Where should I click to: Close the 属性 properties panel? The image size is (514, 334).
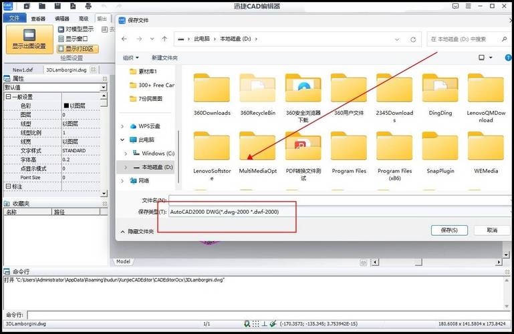(x=104, y=79)
